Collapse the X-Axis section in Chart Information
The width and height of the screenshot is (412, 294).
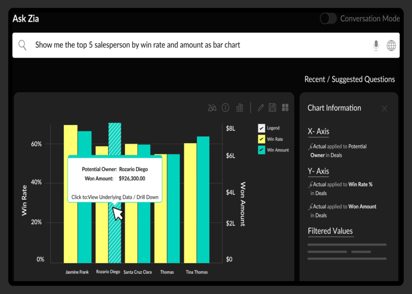[318, 131]
